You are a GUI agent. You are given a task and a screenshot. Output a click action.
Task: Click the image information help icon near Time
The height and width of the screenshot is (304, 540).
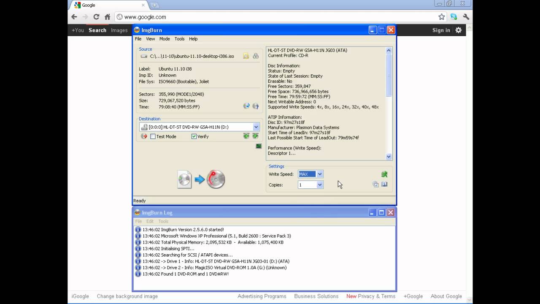pos(256,106)
